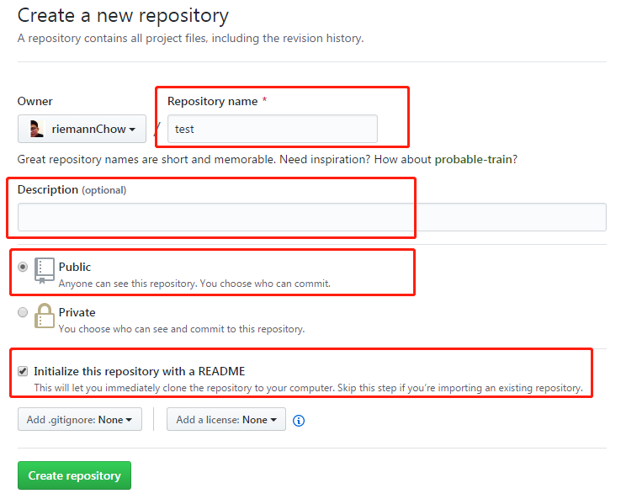This screenshot has height=499, width=637.
Task: Click 'Anyone can see this repository' description text
Action: pyautogui.click(x=194, y=284)
